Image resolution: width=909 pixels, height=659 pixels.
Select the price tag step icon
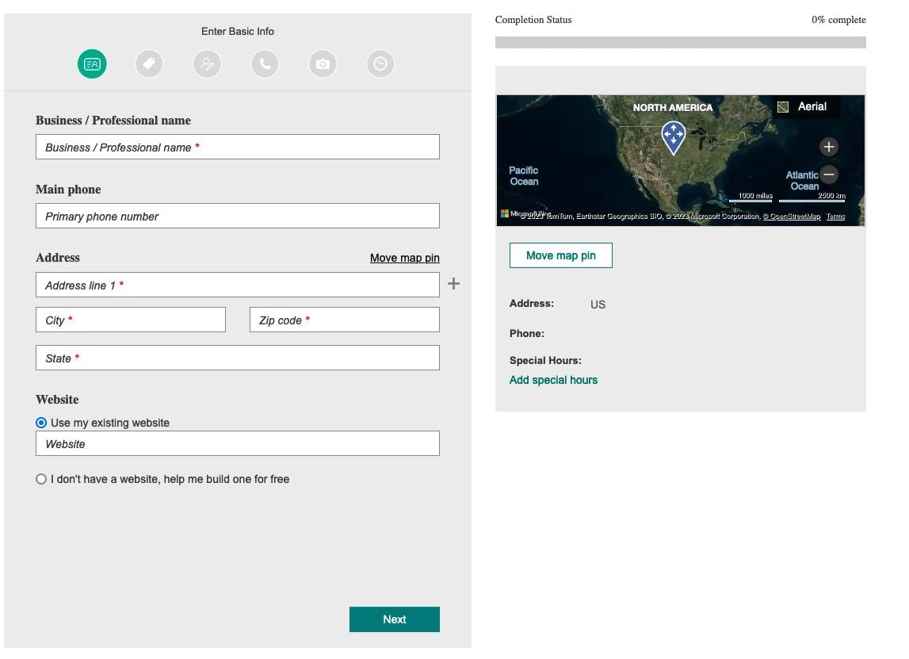(x=149, y=63)
